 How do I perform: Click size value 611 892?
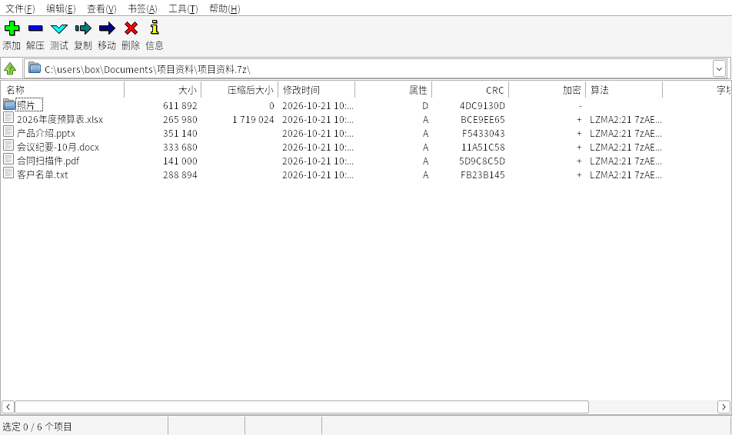(x=180, y=106)
